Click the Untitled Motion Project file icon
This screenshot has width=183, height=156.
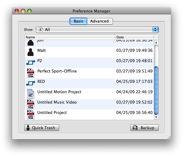point(31,94)
